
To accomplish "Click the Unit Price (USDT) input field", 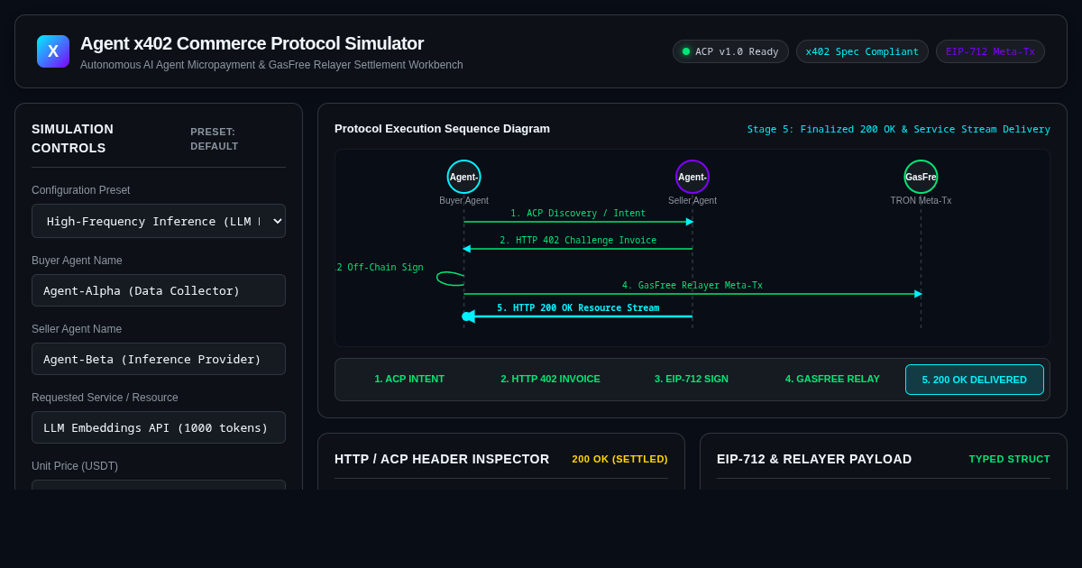I will 159,485.
